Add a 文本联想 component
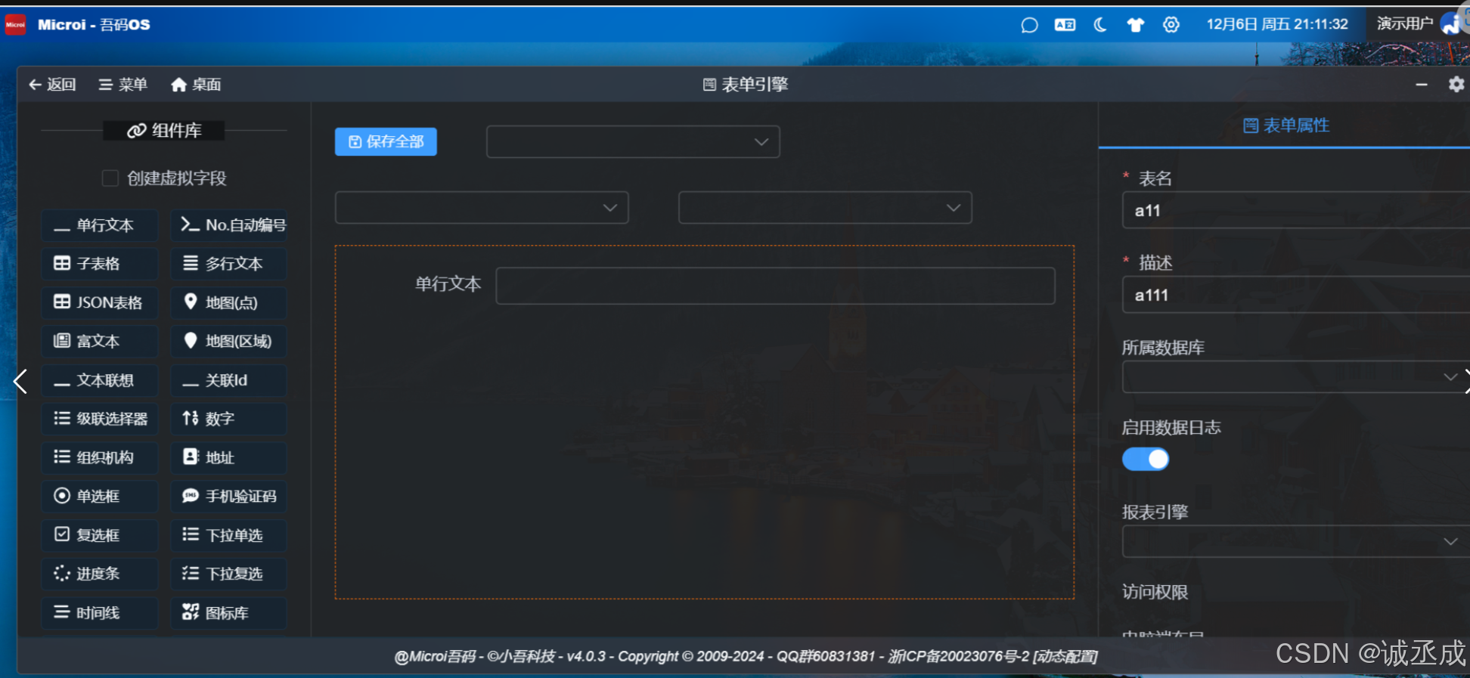This screenshot has width=1470, height=678. point(100,380)
